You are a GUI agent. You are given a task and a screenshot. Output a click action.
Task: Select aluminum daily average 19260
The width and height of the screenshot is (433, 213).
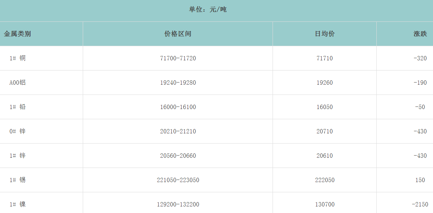click(324, 83)
